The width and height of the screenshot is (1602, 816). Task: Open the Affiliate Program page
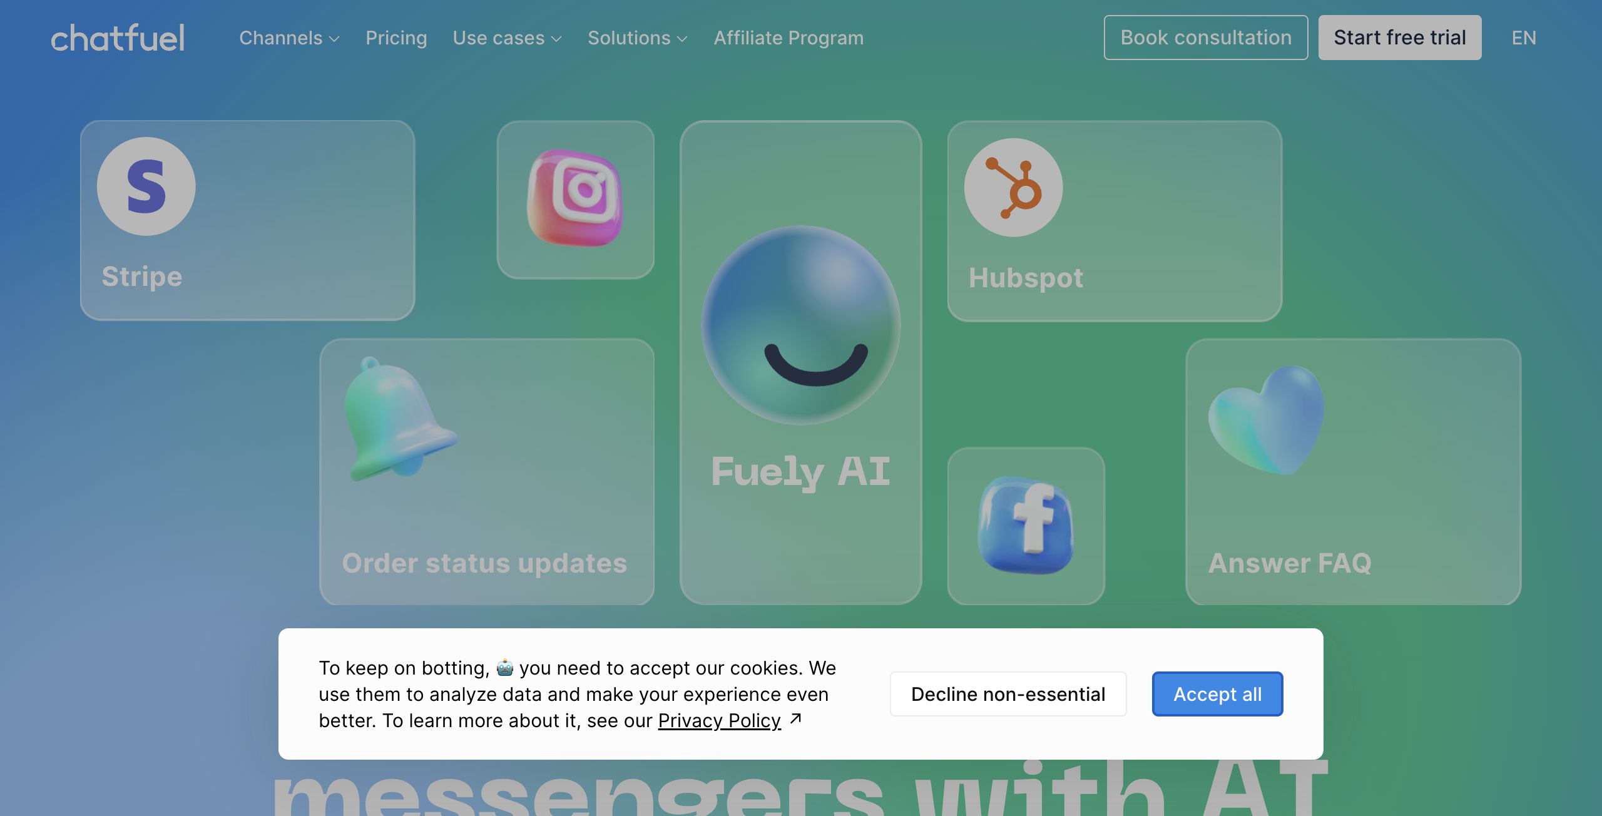[788, 38]
